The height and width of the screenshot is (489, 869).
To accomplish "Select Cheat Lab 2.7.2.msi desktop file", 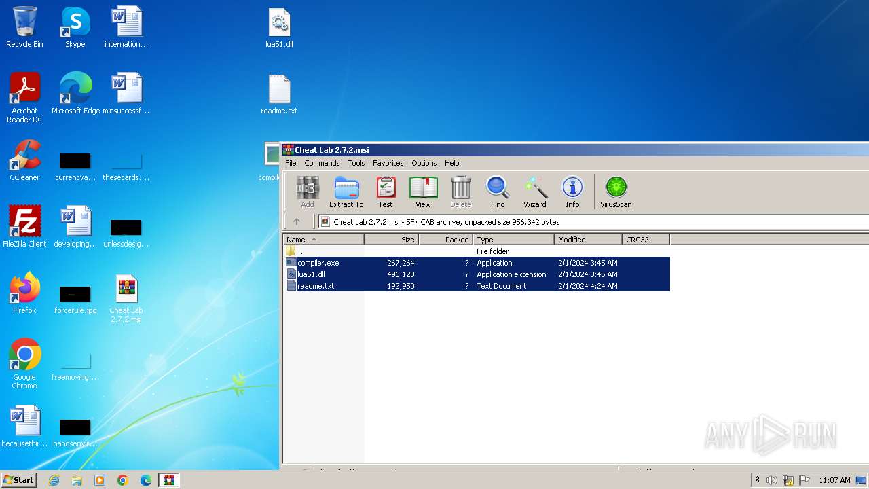I will [126, 298].
